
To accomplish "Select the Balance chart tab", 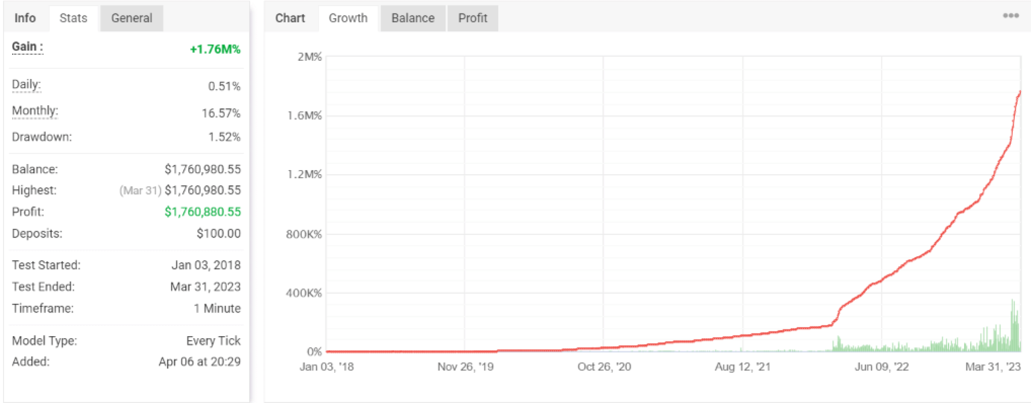I will pos(413,18).
